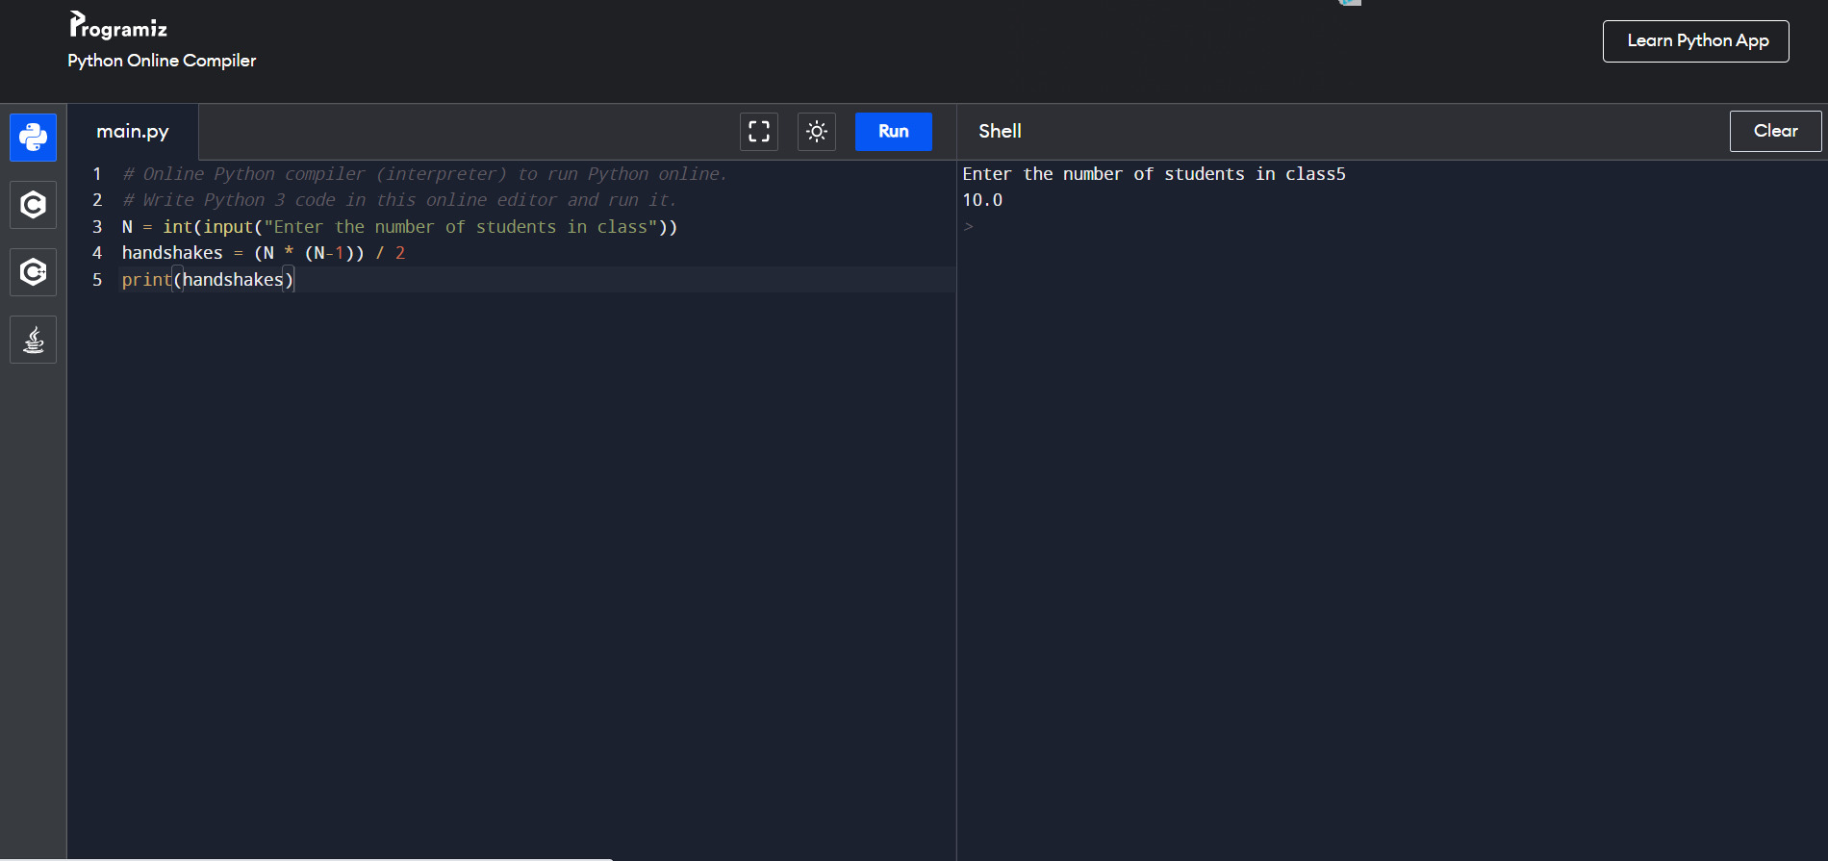Open the Learn Python App link

1695,41
